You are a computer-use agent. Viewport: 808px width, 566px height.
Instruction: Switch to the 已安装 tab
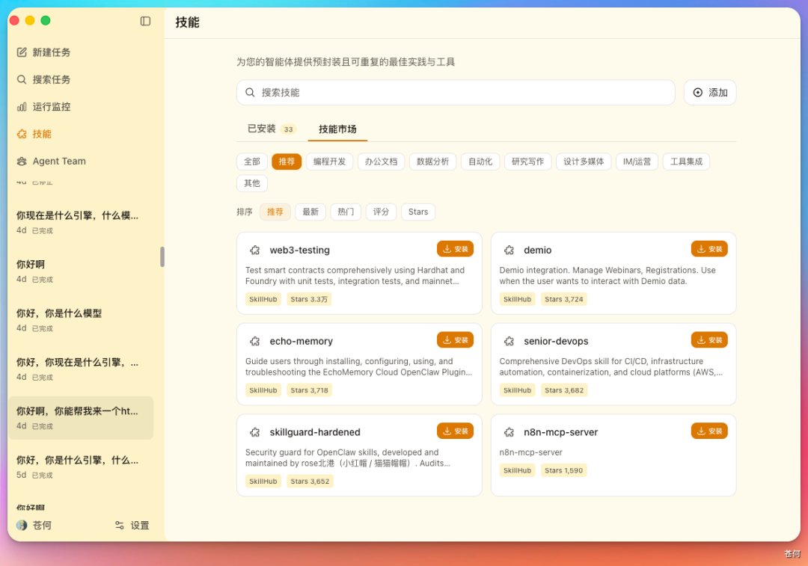click(x=271, y=129)
